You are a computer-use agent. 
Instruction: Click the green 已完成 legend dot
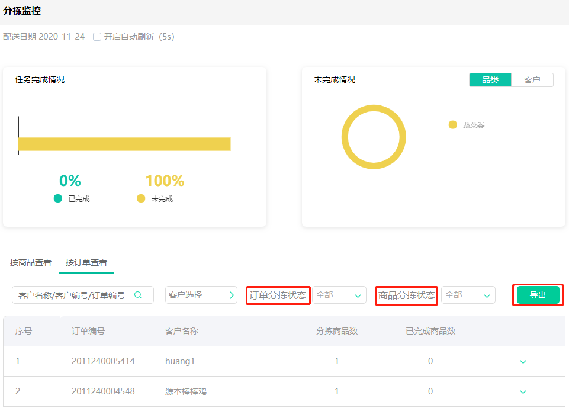[58, 198]
